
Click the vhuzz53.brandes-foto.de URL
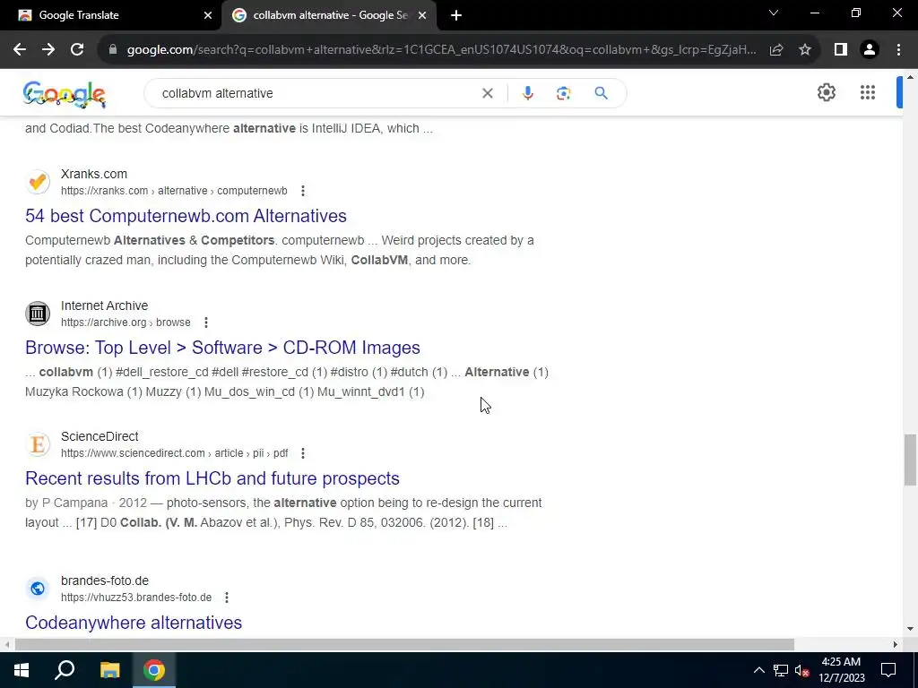point(136,598)
